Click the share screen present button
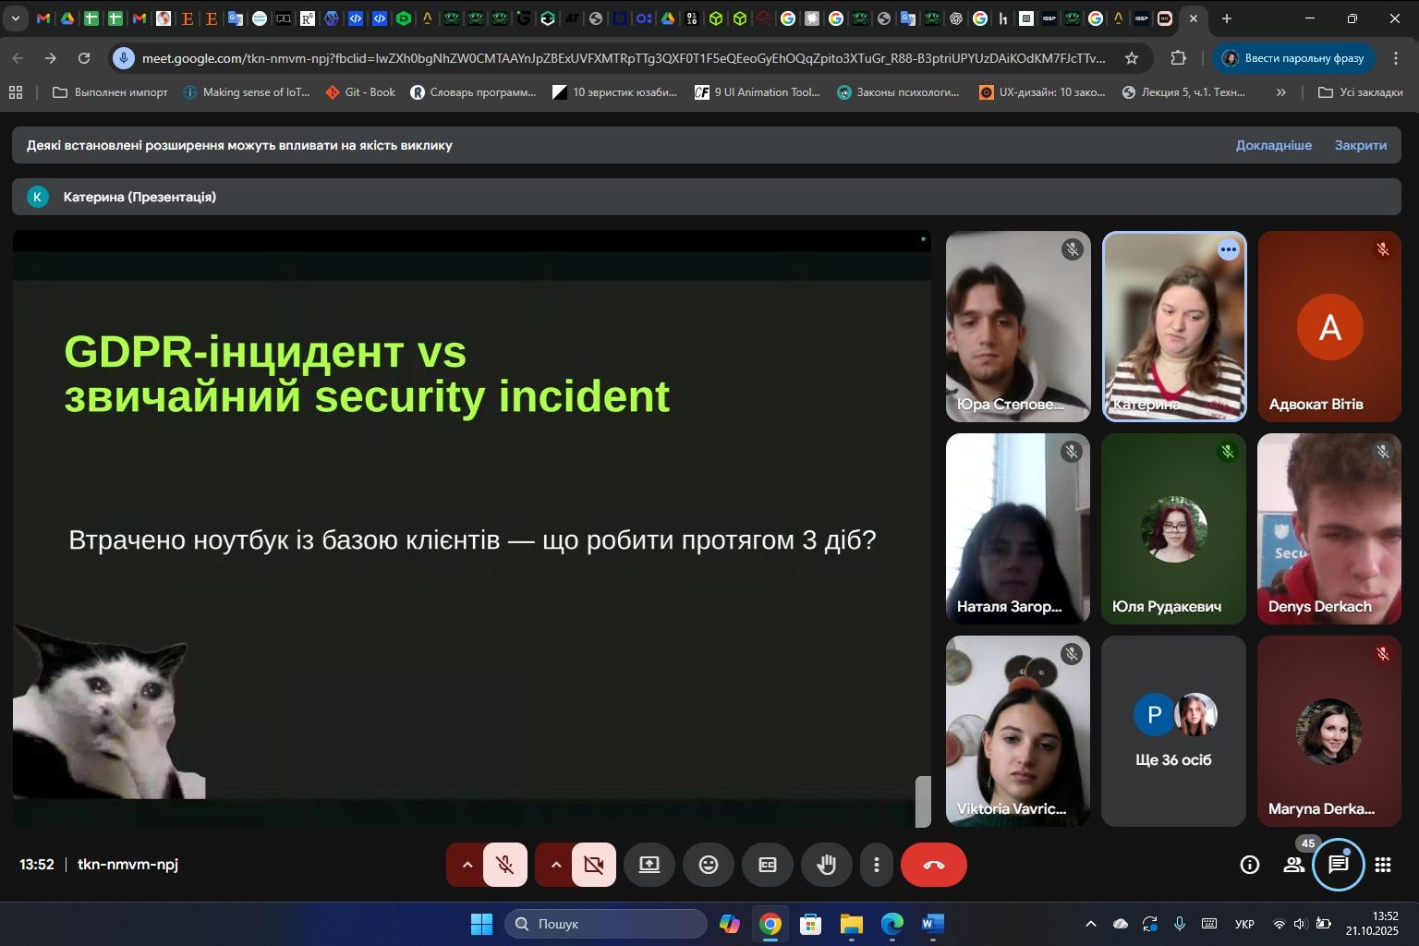1419x946 pixels. (649, 865)
